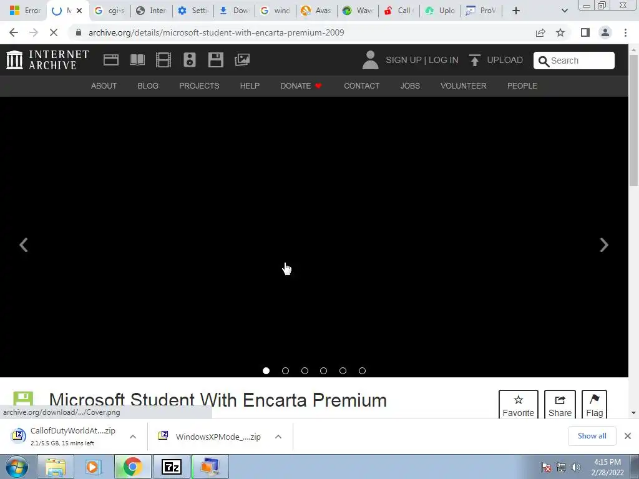The image size is (639, 479).
Task: Open the DONATE menu item
Action: [301, 86]
